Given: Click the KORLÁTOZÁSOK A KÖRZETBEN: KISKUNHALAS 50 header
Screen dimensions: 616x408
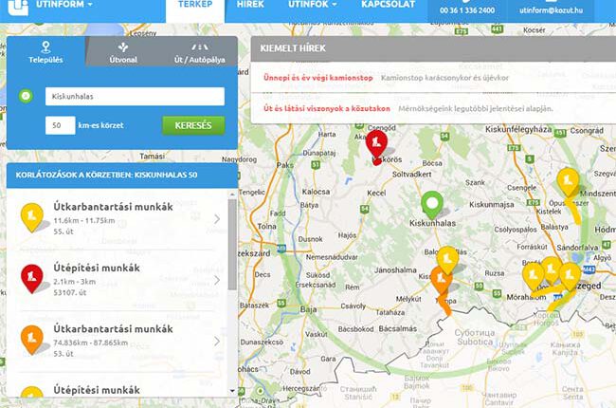Looking at the screenshot, I should pos(122,176).
